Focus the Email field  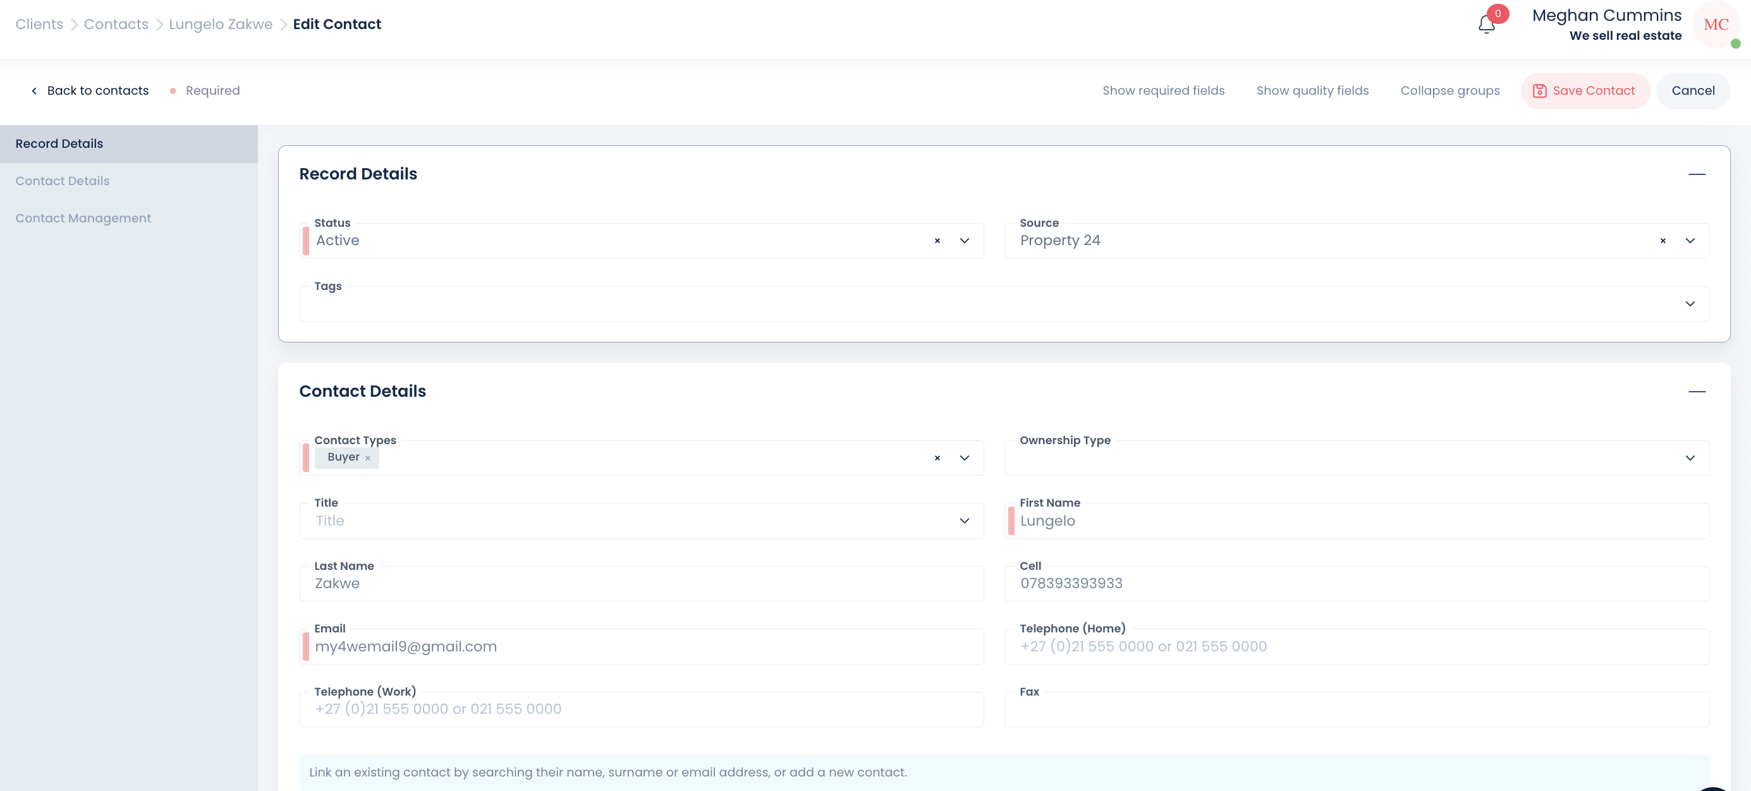(x=641, y=646)
